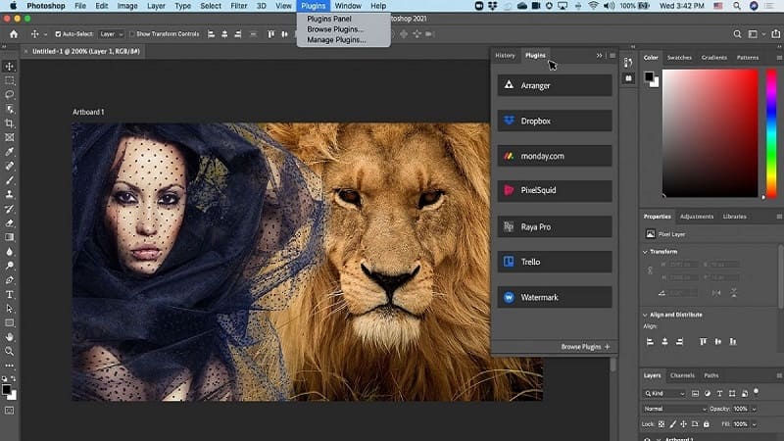Select the Pen tool
The width and height of the screenshot is (784, 441).
click(x=10, y=280)
